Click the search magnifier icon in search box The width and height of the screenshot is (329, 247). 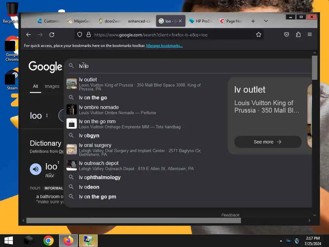(71, 66)
